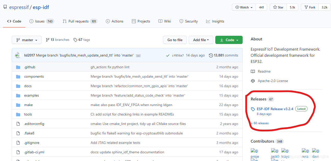Switch to the Wiki tab
The width and height of the screenshot is (331, 161).
pos(164,21)
